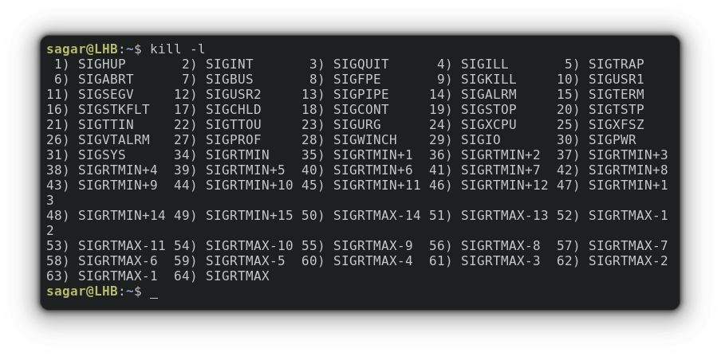Image resolution: width=721 pixels, height=356 pixels.
Task: Click the cursor at the bottom prompt
Action: [x=154, y=292]
